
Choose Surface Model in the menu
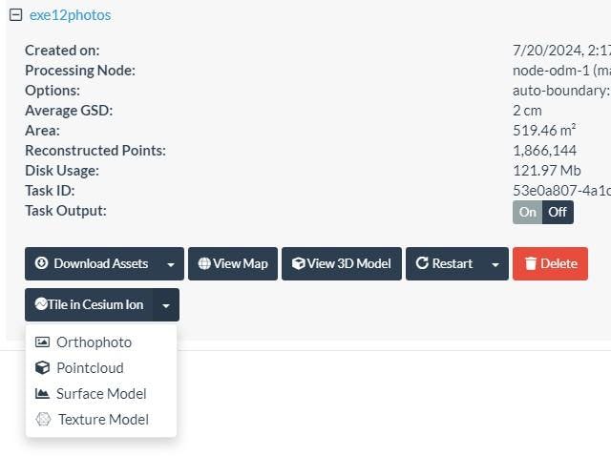click(100, 393)
